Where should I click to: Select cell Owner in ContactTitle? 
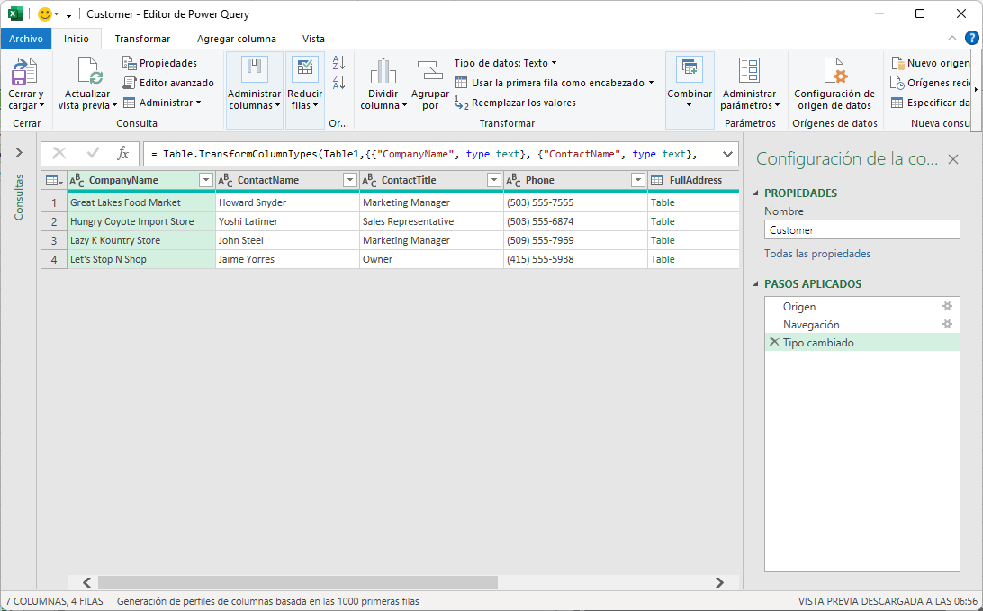pos(431,259)
